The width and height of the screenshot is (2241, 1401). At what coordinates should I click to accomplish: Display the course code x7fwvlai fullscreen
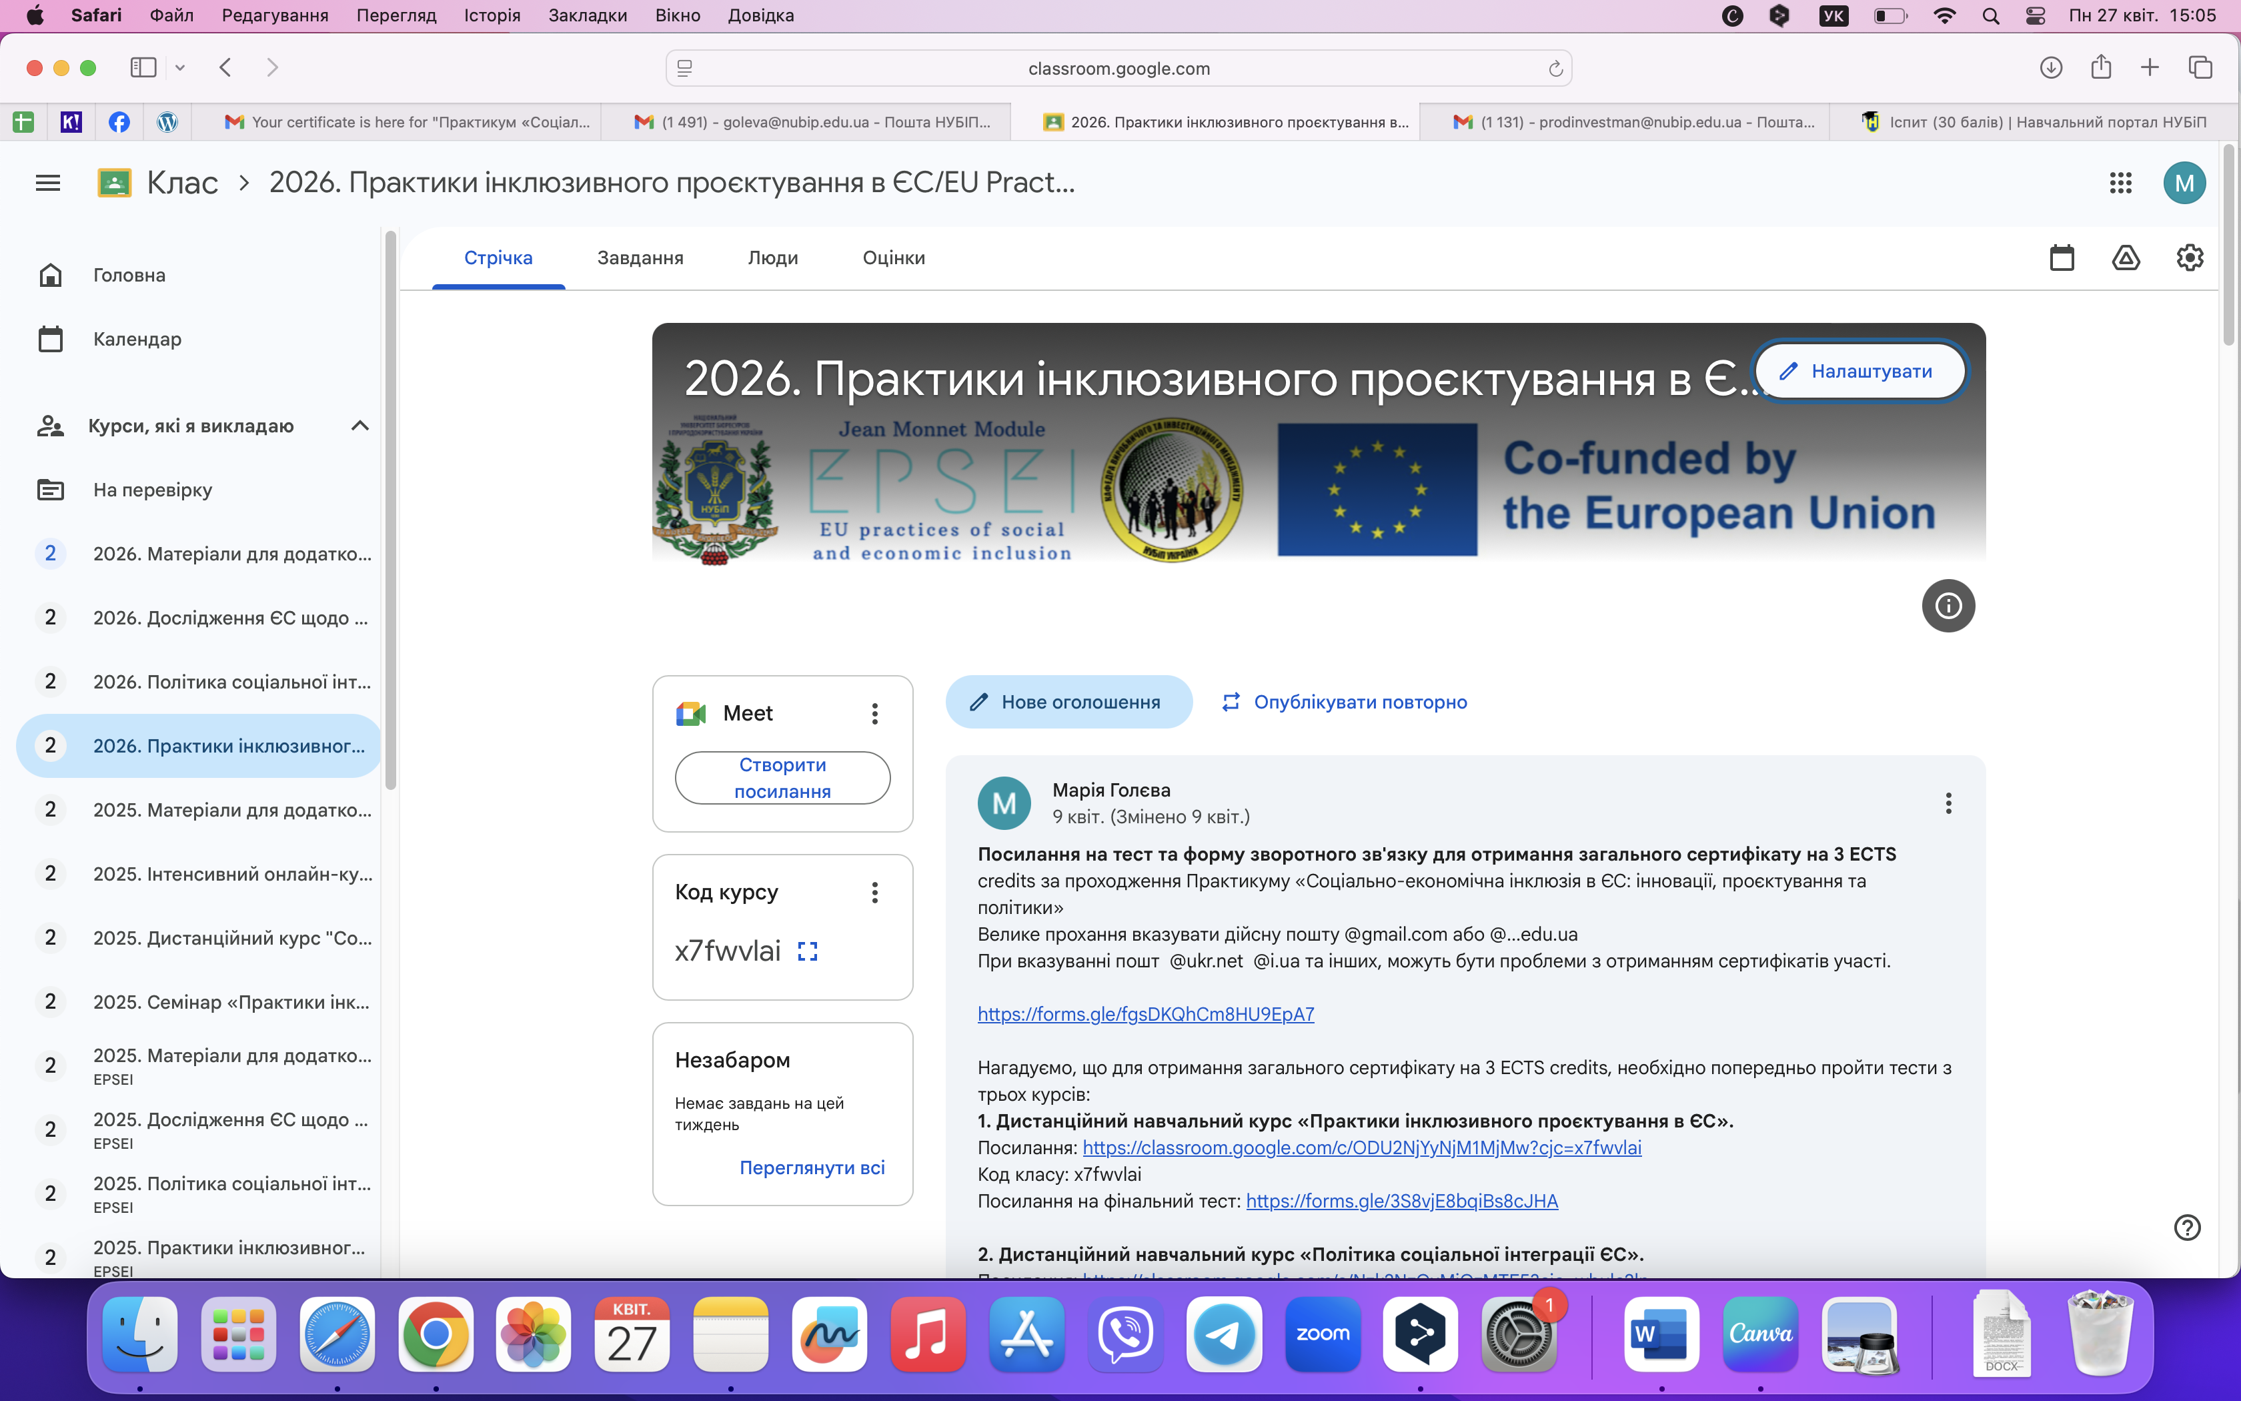[808, 951]
